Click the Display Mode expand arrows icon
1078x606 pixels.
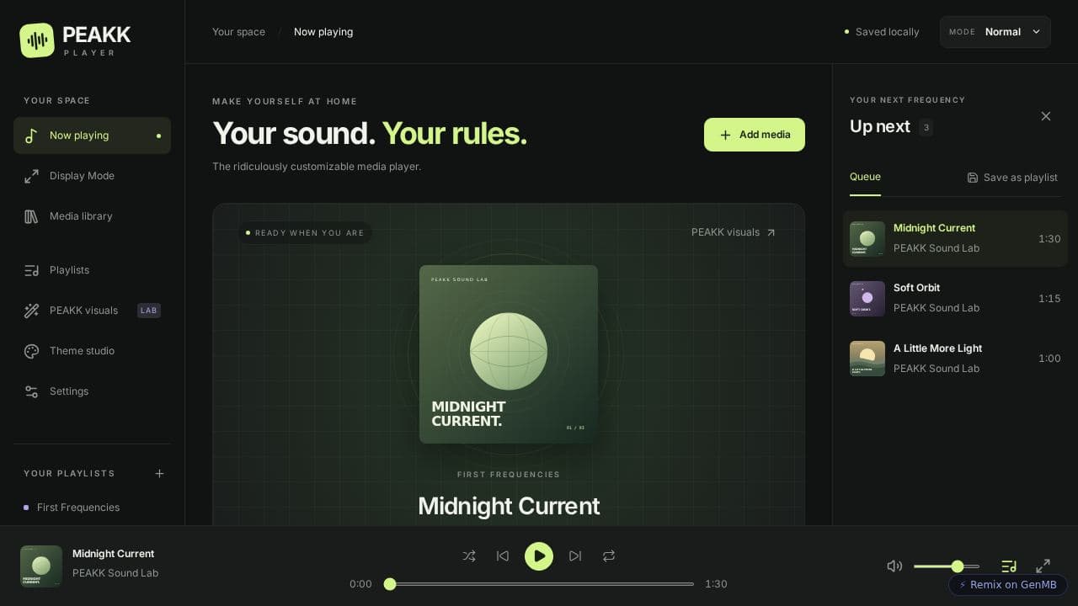(31, 176)
